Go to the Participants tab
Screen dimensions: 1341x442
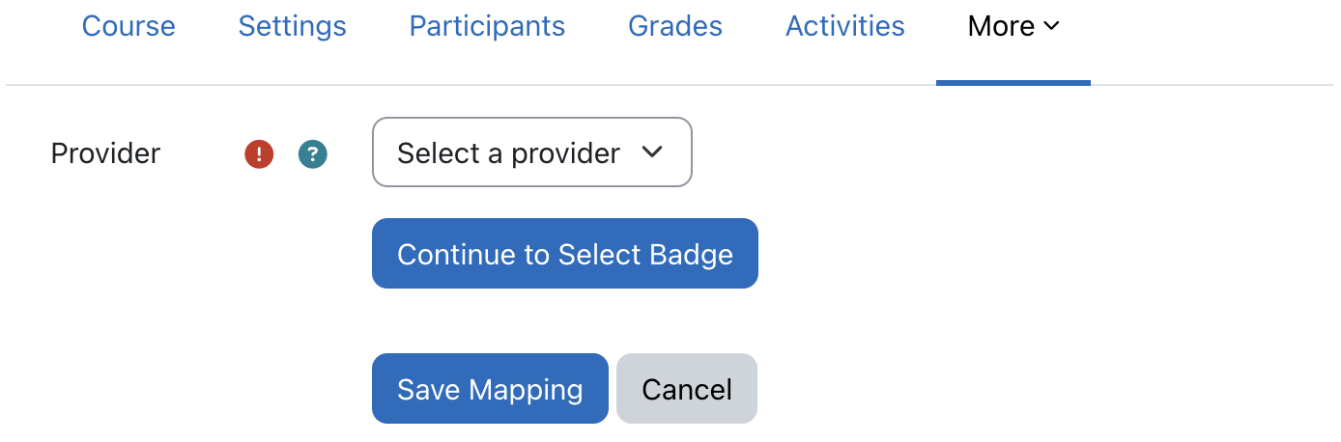487,26
